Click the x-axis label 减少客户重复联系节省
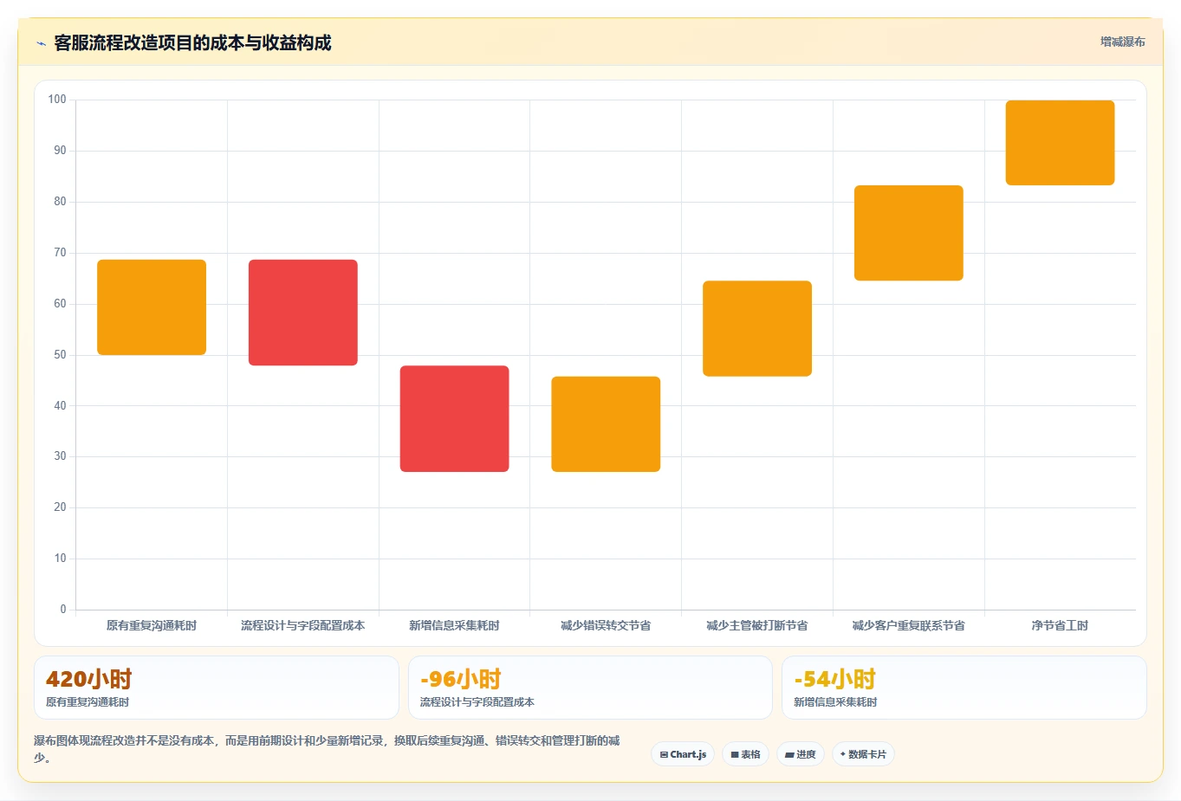1181x801 pixels. (909, 625)
